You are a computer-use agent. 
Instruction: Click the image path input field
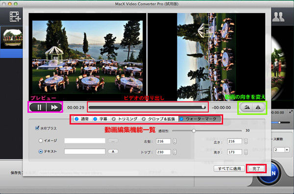point(85,141)
